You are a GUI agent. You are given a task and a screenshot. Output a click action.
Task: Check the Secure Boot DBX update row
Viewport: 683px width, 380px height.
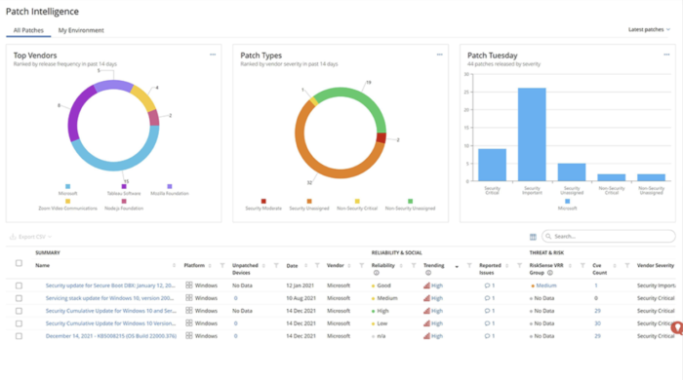point(19,285)
